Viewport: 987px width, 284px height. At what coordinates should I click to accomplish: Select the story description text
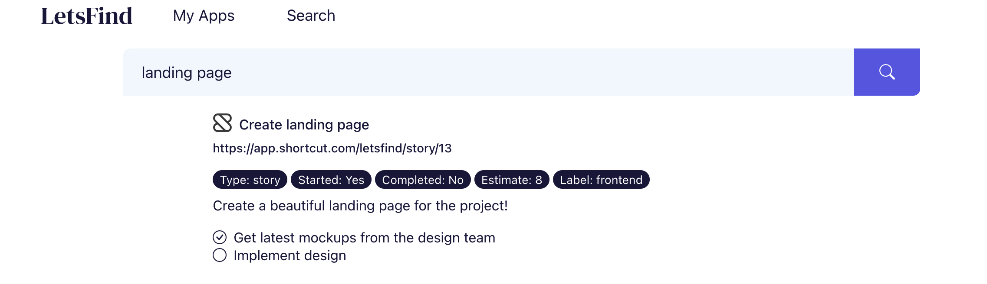pos(360,206)
